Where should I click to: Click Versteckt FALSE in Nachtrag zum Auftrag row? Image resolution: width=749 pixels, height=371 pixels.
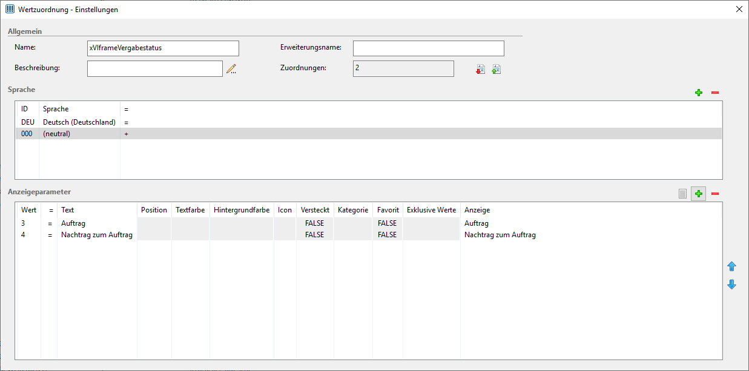click(315, 235)
